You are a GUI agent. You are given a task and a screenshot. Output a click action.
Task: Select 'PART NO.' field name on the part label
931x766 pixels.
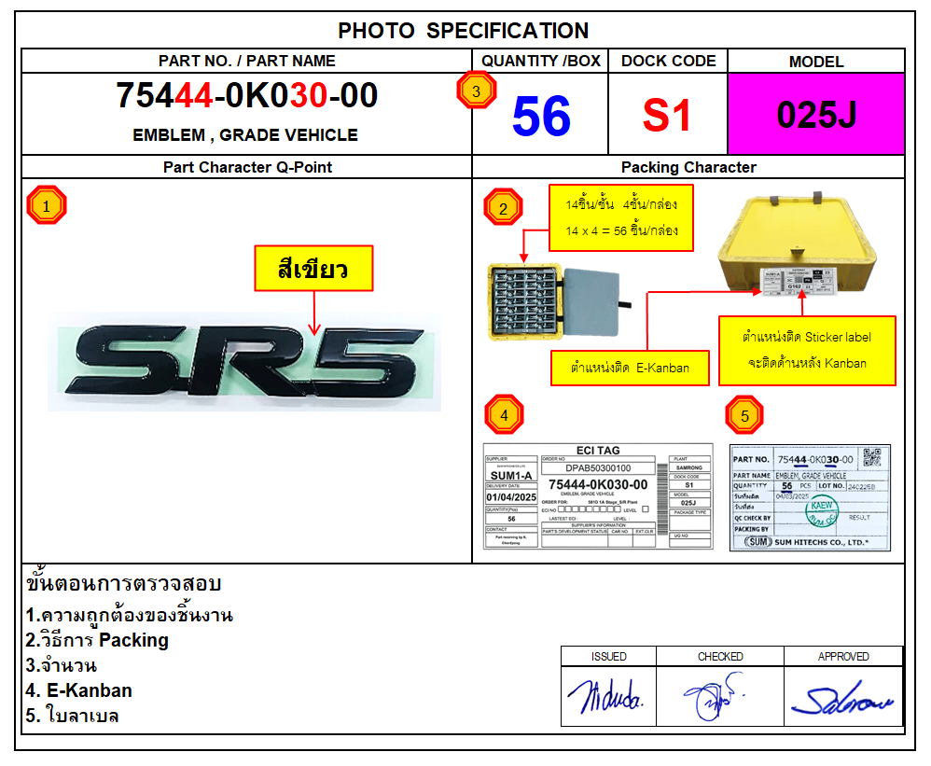coord(751,460)
